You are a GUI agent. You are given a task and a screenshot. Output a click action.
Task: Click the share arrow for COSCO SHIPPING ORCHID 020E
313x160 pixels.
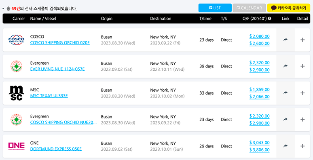click(x=286, y=40)
